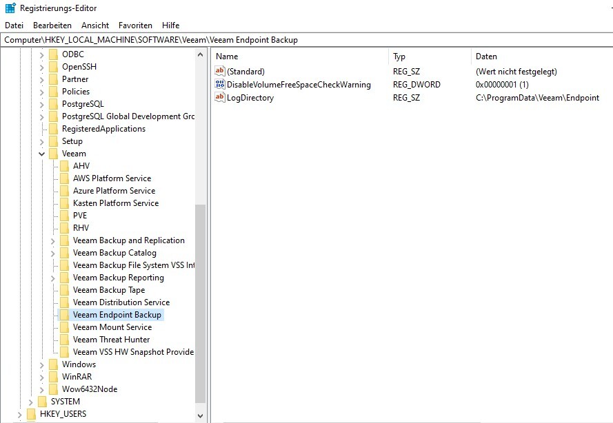
Task: Open the Datei menu
Action: 14,25
